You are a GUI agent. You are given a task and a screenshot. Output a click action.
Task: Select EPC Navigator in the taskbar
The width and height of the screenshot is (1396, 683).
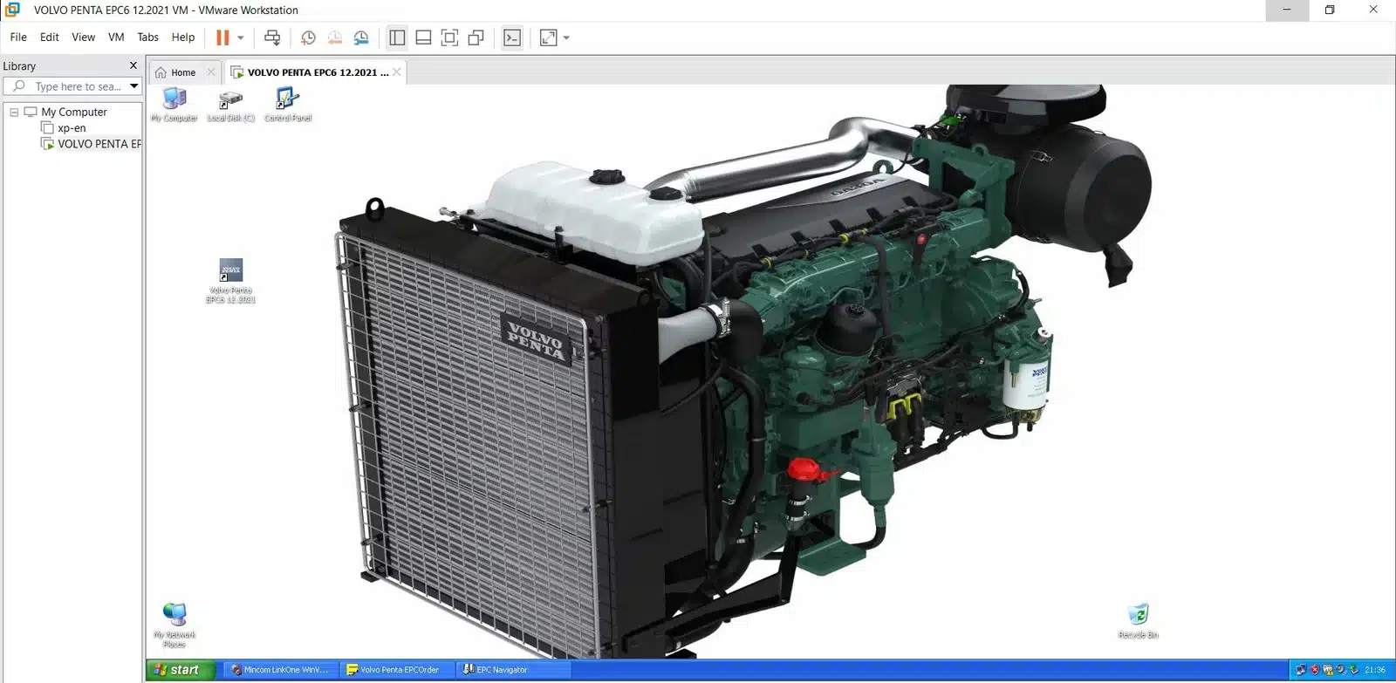502,670
